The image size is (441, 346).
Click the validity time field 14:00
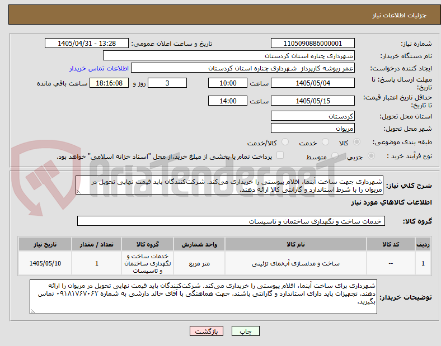click(228, 101)
